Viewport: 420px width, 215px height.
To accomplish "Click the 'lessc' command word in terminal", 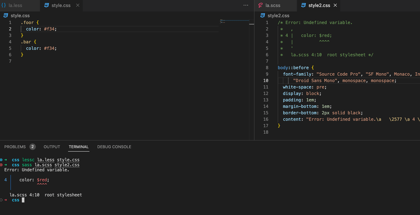I will pyautogui.click(x=28, y=160).
